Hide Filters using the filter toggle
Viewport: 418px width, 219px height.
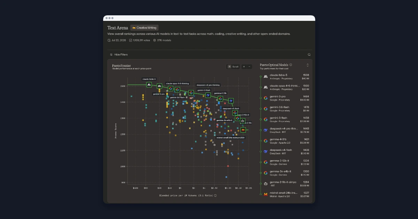pos(119,55)
